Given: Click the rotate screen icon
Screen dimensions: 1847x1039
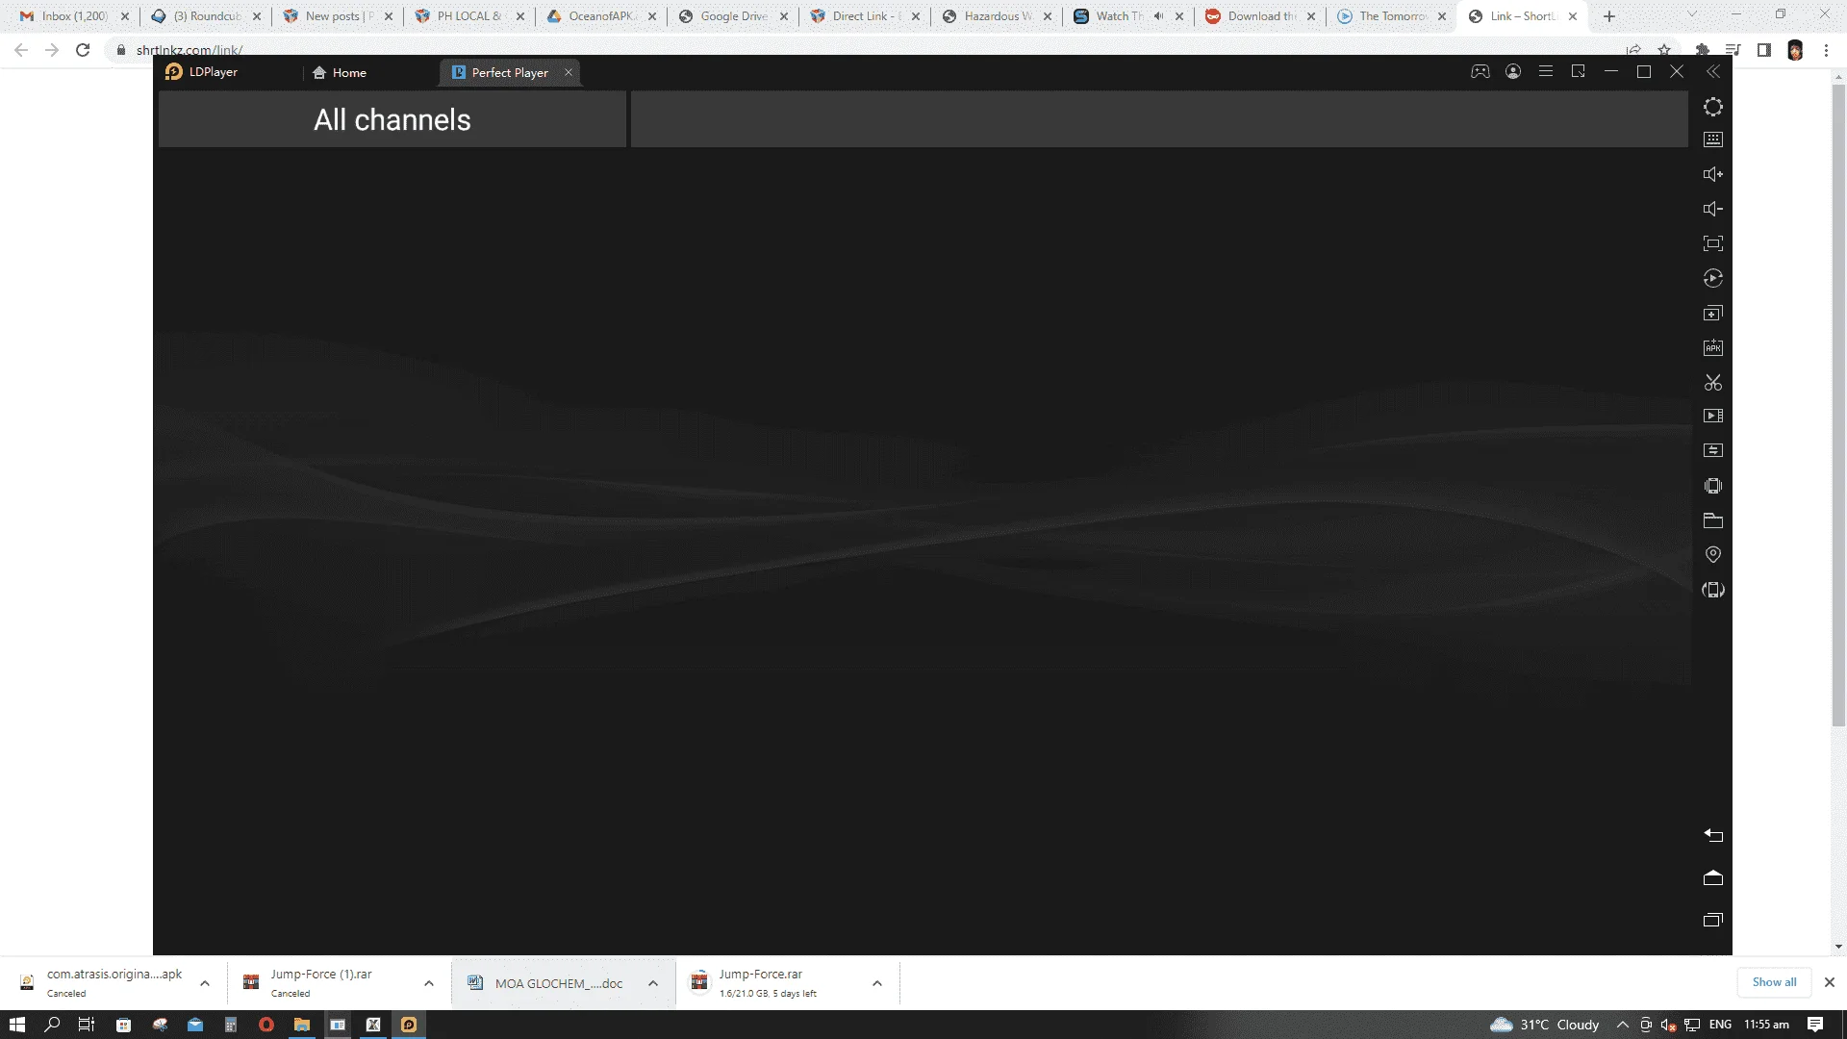Looking at the screenshot, I should (1713, 590).
